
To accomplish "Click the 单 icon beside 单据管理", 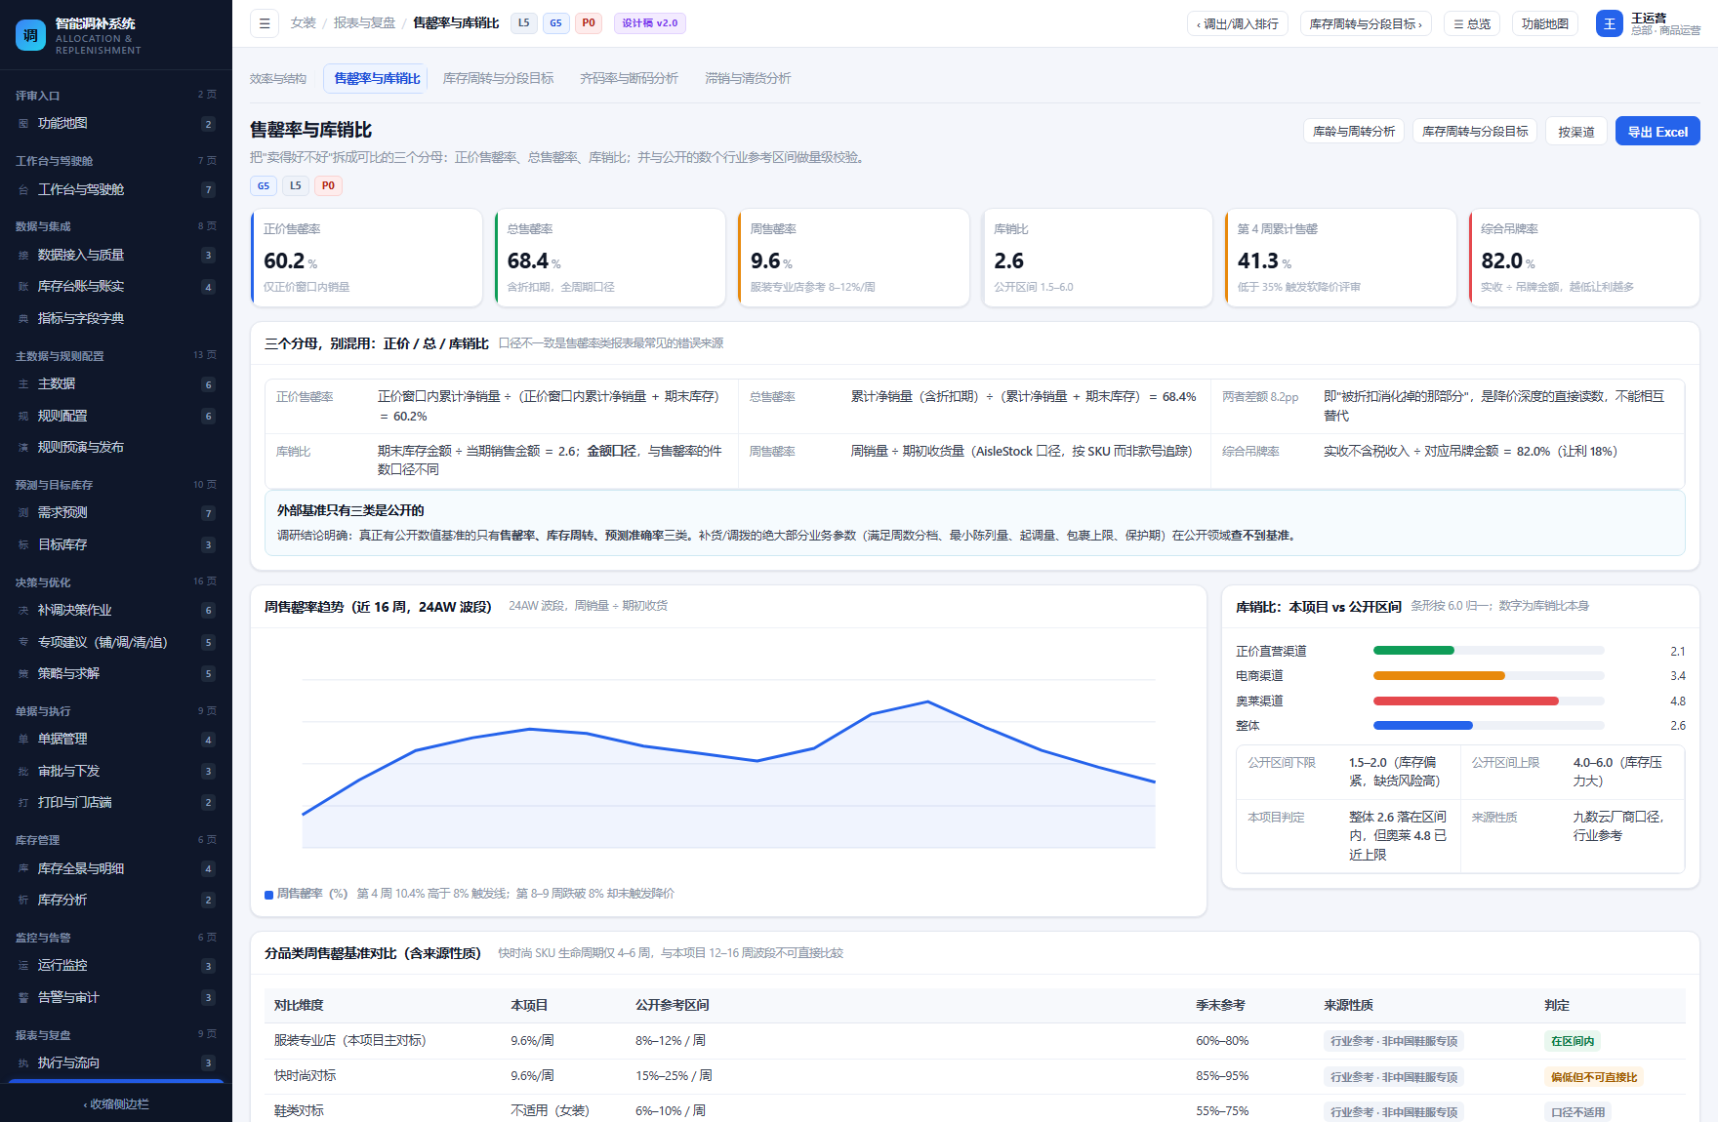I will 23,740.
